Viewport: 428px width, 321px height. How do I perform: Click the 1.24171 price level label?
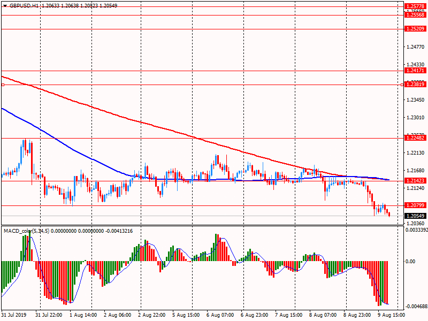(415, 71)
